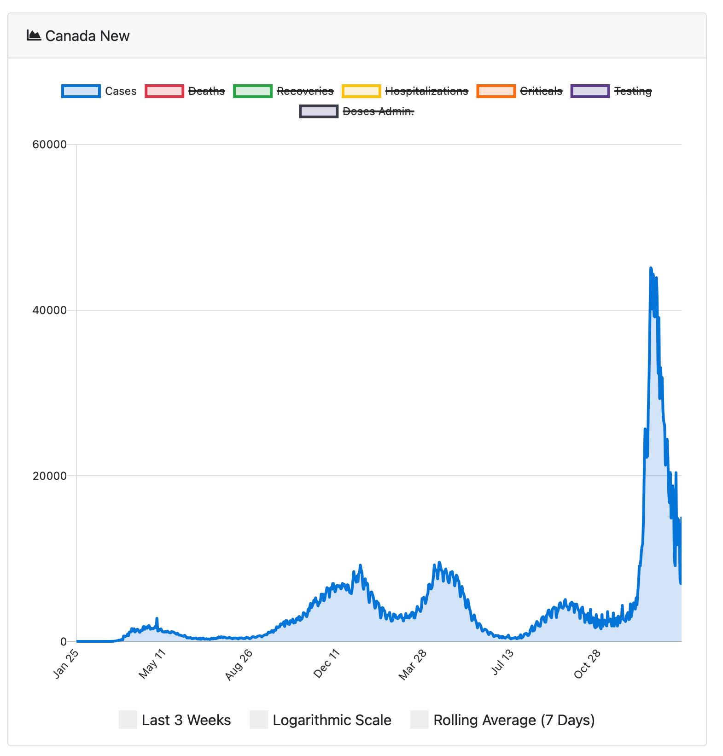Click the Logarithmic Scale label text
Screen dimensions: 723x756
tap(332, 720)
